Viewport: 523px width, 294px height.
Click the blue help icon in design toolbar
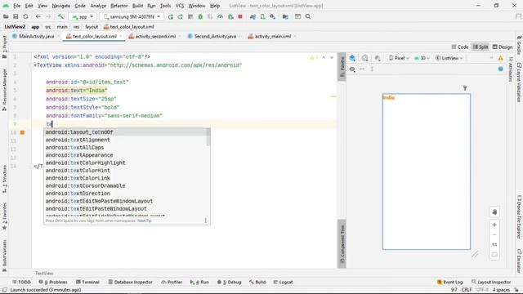501,69
